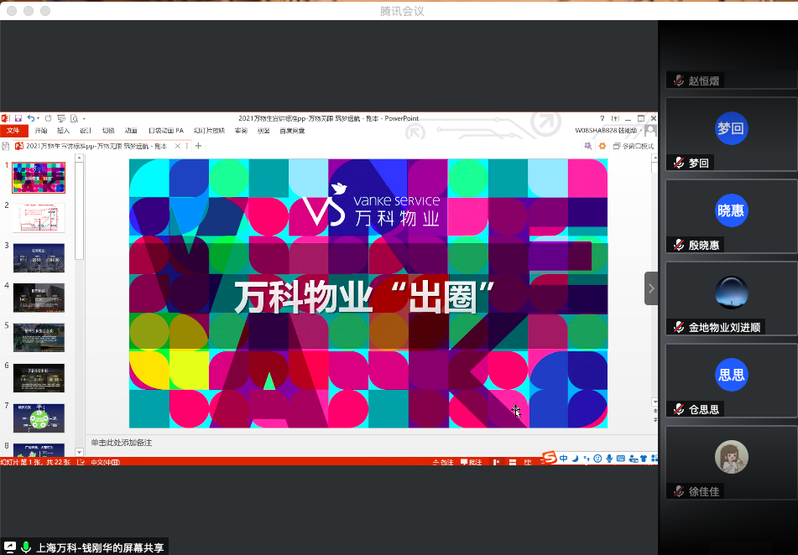Image resolution: width=798 pixels, height=555 pixels.
Task: Click the Sogou input method S icon
Action: tap(550, 458)
